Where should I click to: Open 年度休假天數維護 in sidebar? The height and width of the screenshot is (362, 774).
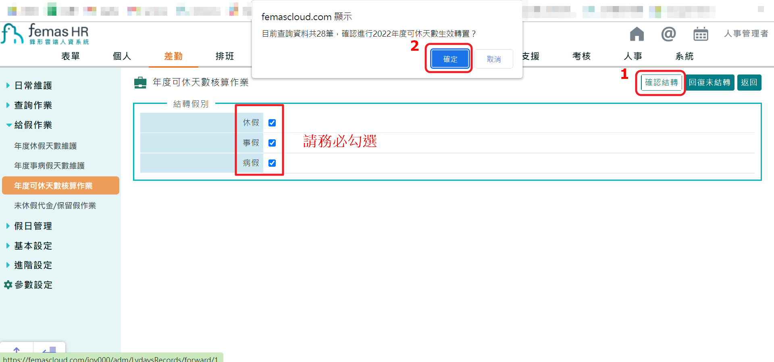click(46, 146)
